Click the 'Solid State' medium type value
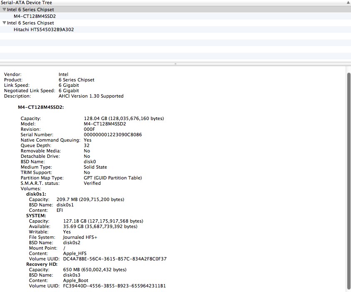The height and width of the screenshot is (292, 351). click(95, 167)
